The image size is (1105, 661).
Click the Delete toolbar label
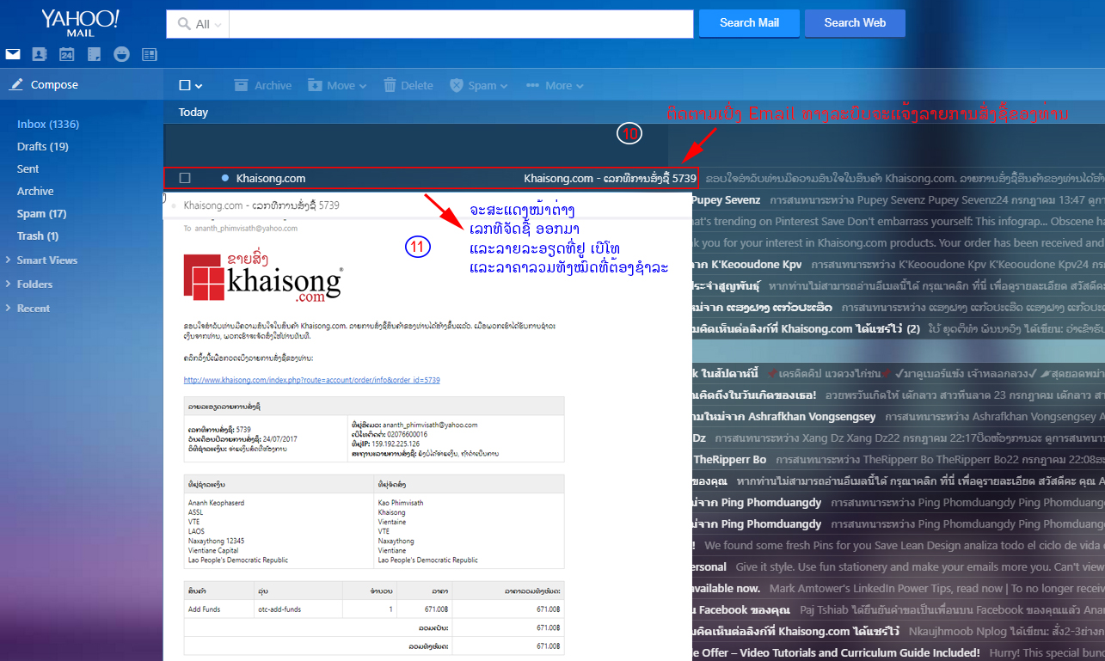click(x=417, y=86)
